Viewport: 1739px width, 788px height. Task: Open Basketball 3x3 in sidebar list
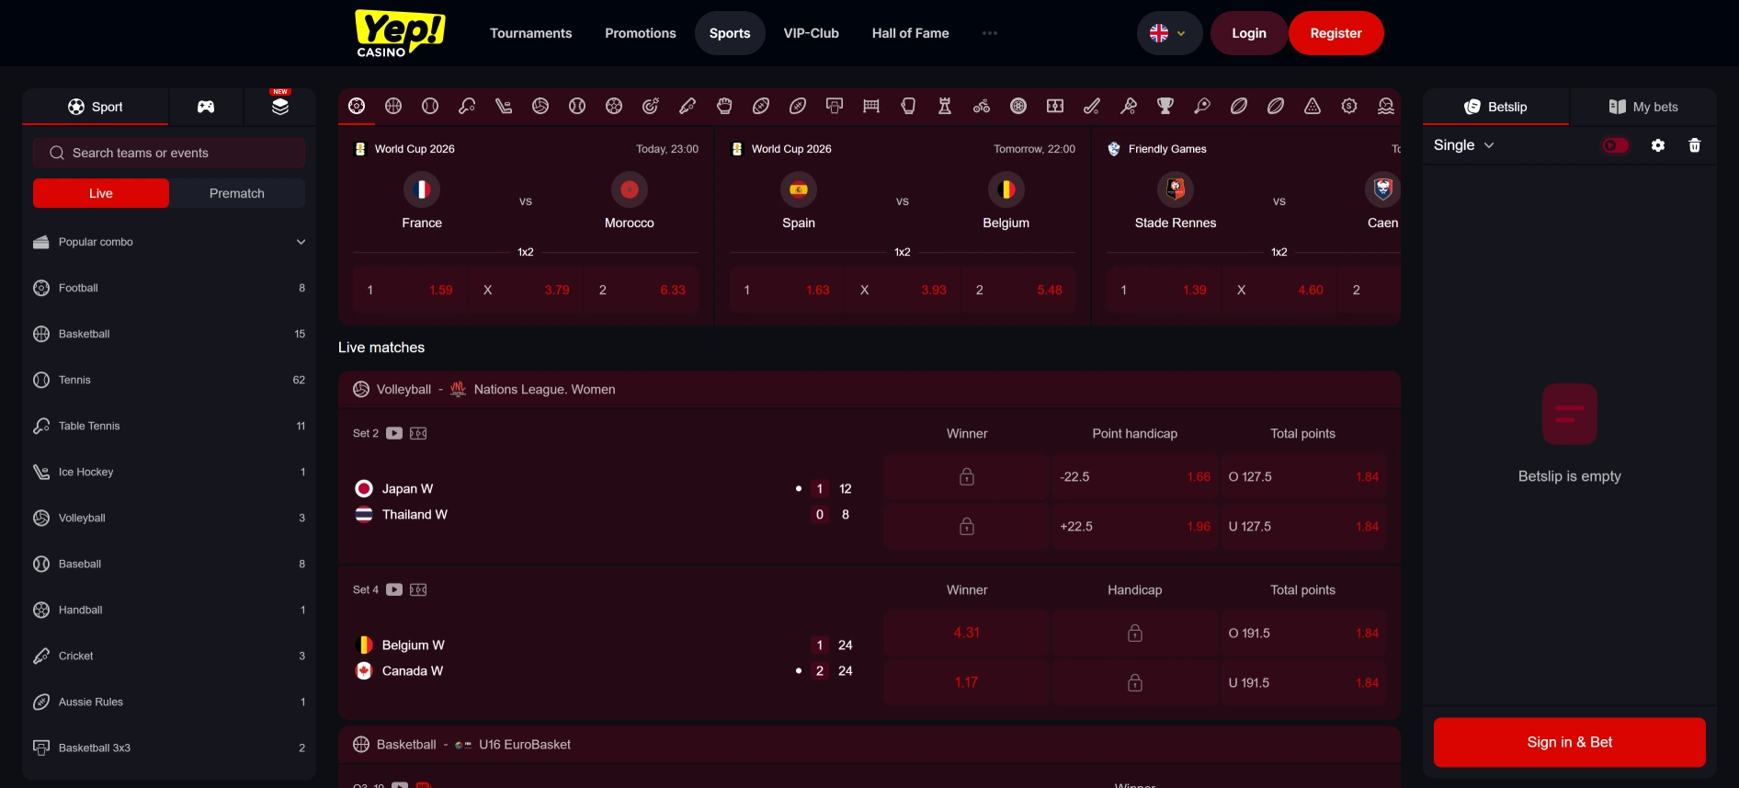[x=169, y=748]
